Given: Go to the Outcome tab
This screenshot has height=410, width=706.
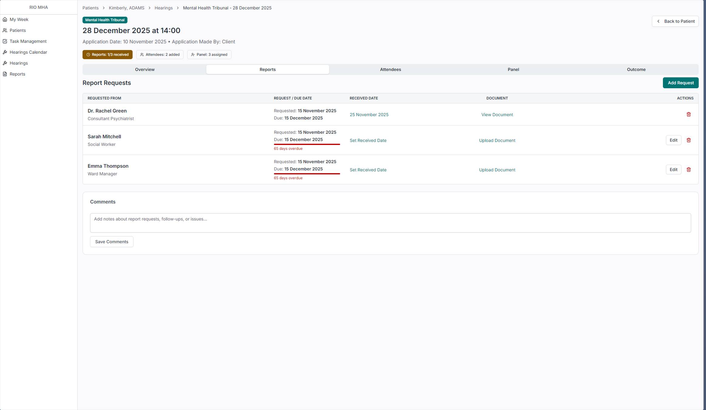Looking at the screenshot, I should [x=636, y=69].
